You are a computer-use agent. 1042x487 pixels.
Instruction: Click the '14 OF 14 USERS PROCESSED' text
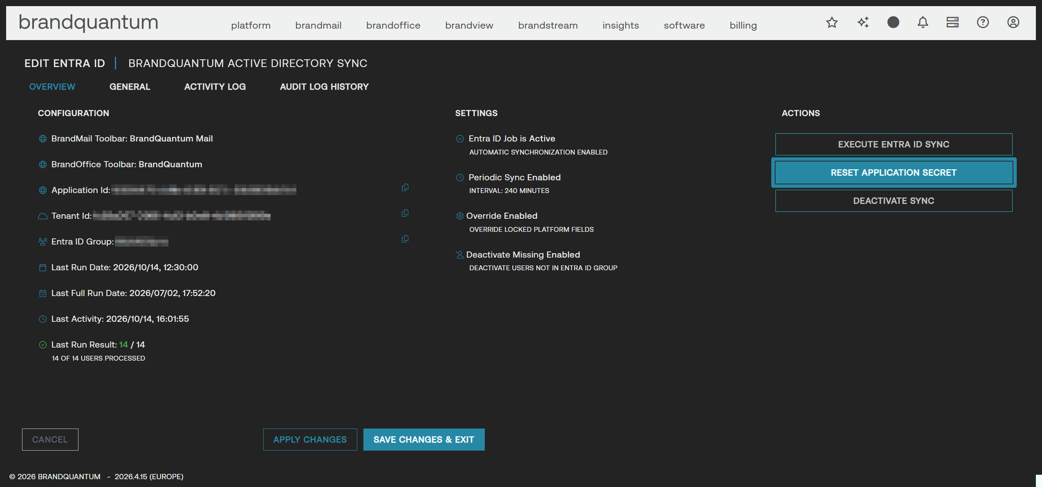point(99,358)
